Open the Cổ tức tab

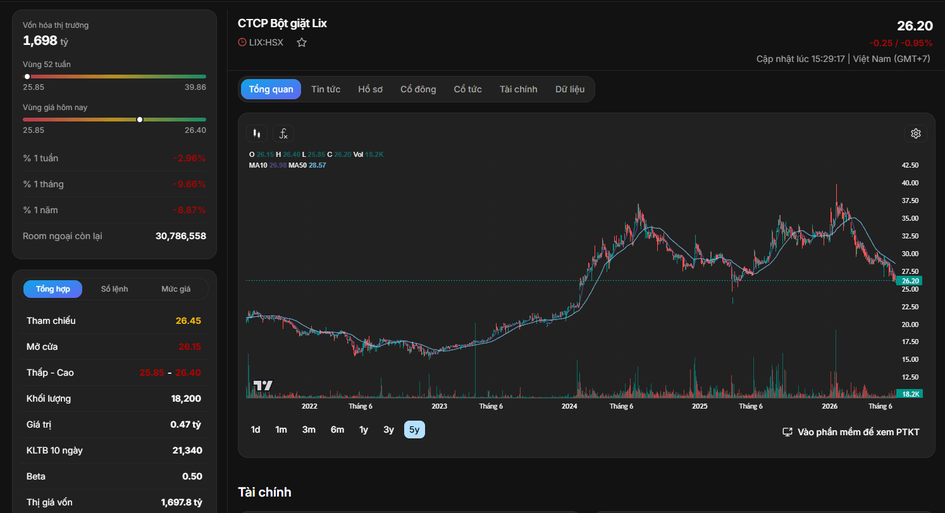click(x=467, y=89)
